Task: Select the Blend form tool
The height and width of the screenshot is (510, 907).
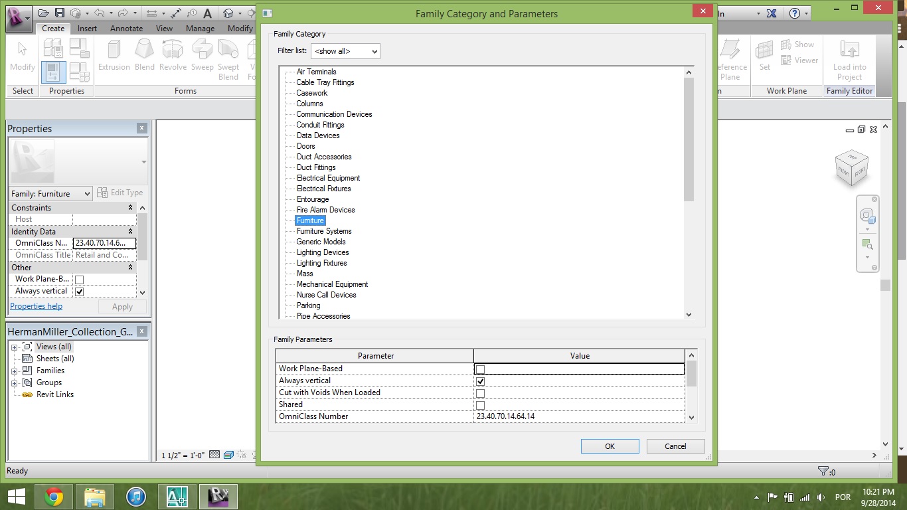Action: [145, 55]
